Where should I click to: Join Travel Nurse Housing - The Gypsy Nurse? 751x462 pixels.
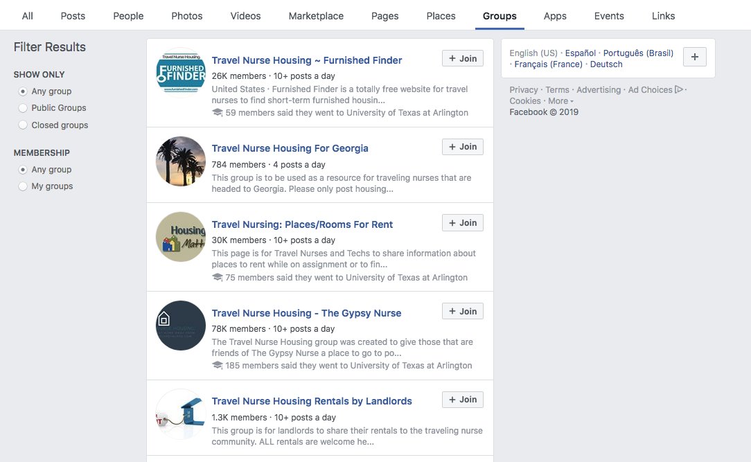463,311
